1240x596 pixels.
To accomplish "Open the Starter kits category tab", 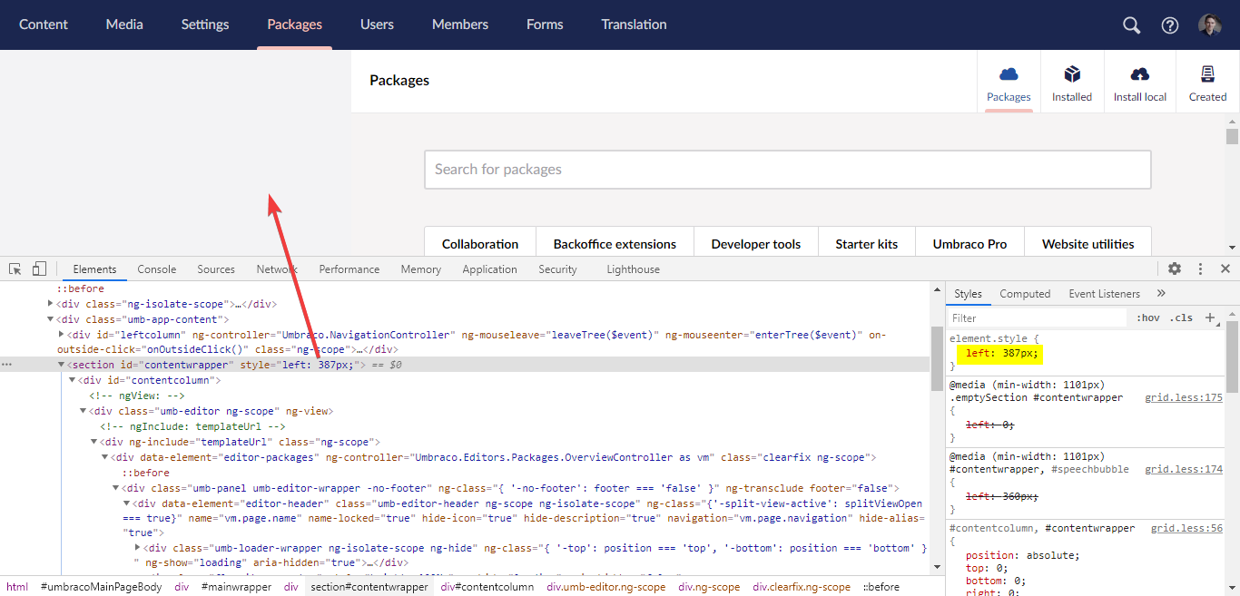I will click(866, 243).
